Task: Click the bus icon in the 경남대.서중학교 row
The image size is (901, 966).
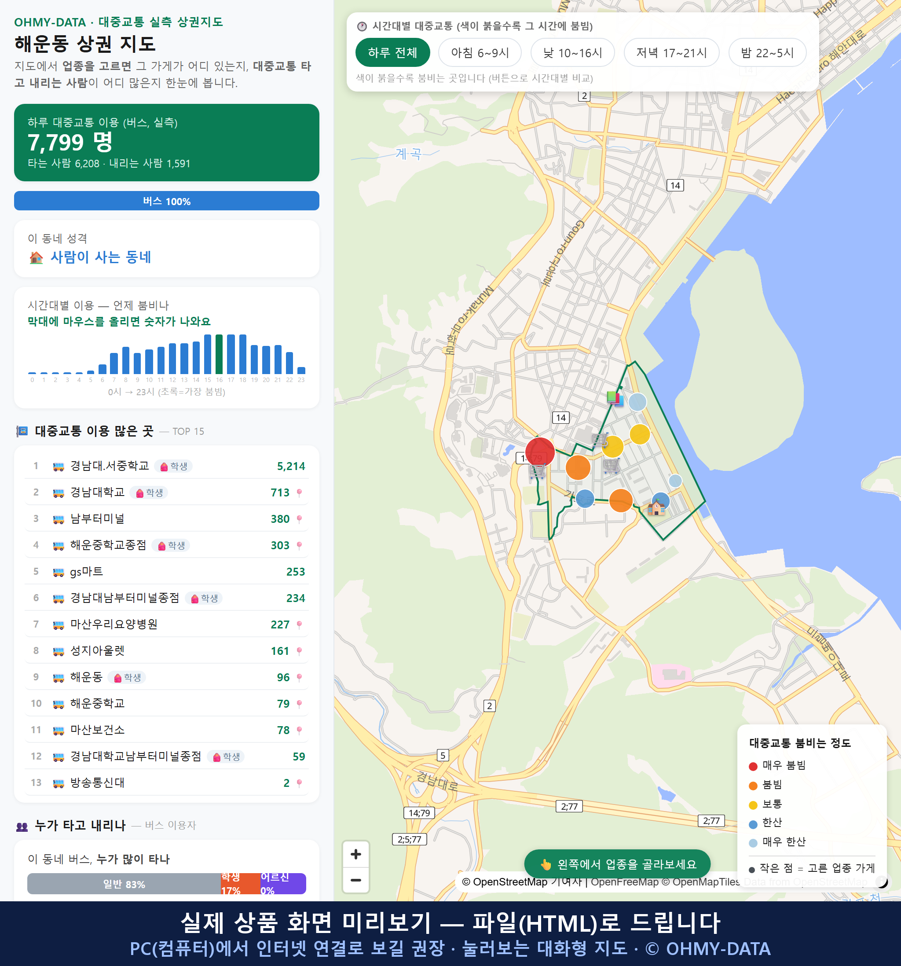Action: click(x=58, y=466)
